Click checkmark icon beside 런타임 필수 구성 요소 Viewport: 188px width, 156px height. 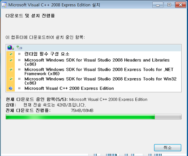pyautogui.click(x=11, y=54)
